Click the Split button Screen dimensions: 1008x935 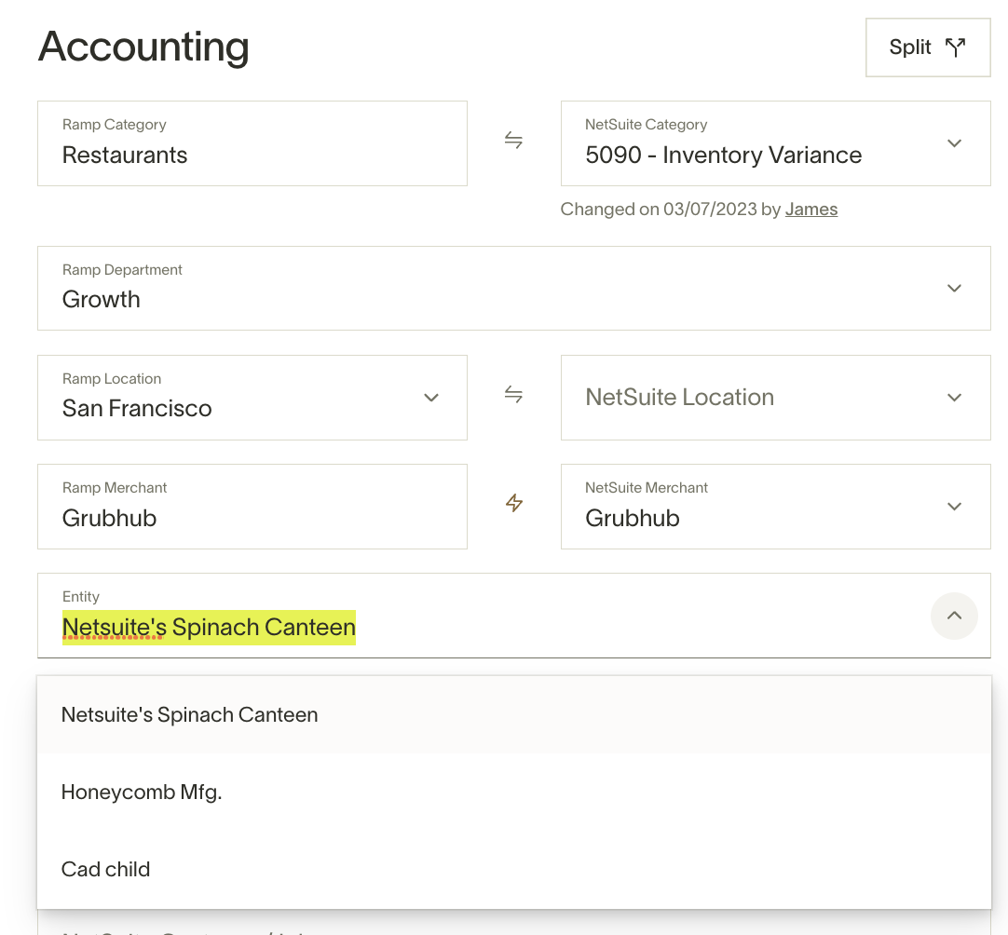pos(928,47)
